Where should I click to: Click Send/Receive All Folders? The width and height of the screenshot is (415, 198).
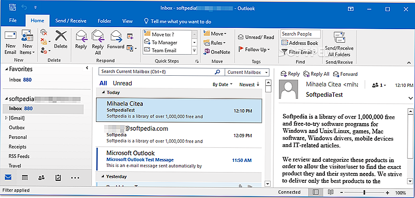[x=339, y=44]
